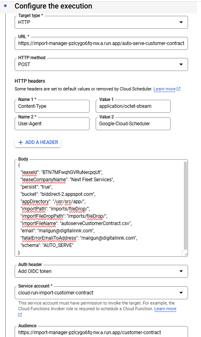
Task: Edit Value 2 Google-Cloud-Scheduler field
Action: (133, 124)
